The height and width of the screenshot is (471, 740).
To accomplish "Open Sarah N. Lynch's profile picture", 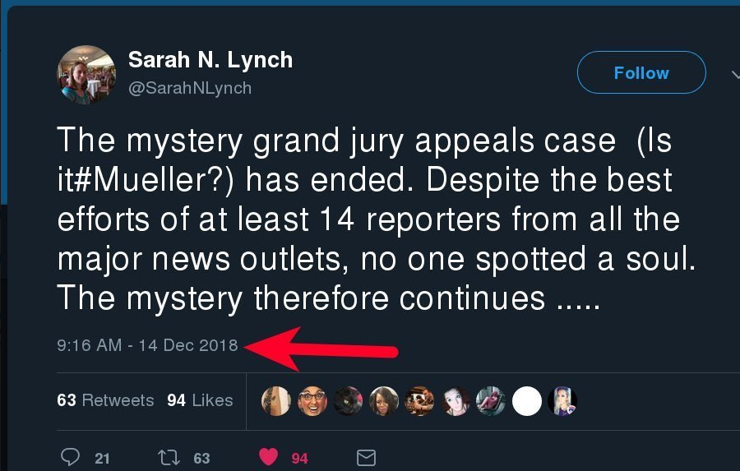I will click(x=86, y=75).
